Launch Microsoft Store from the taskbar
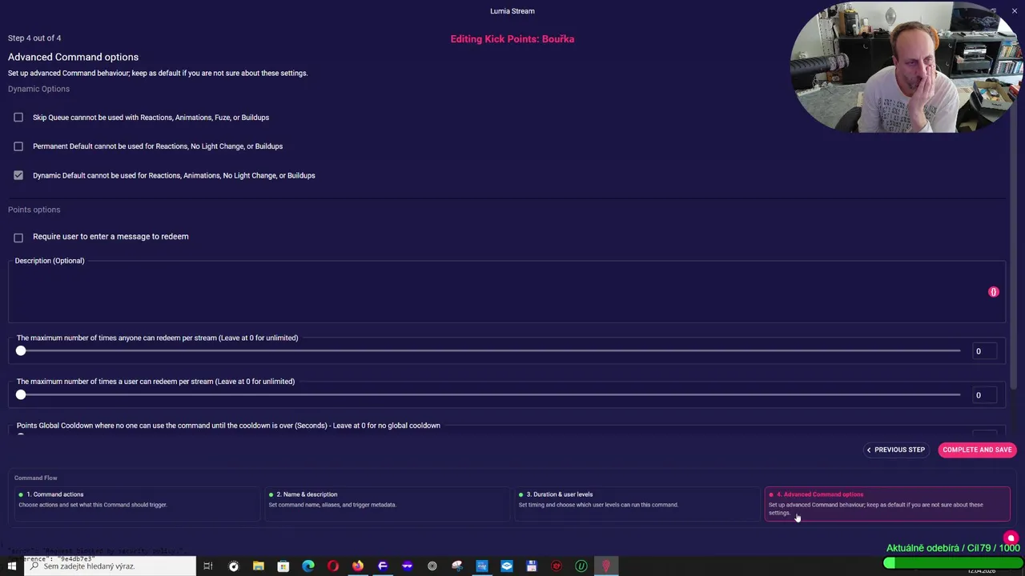Screen dimensions: 1025x576 [283, 566]
